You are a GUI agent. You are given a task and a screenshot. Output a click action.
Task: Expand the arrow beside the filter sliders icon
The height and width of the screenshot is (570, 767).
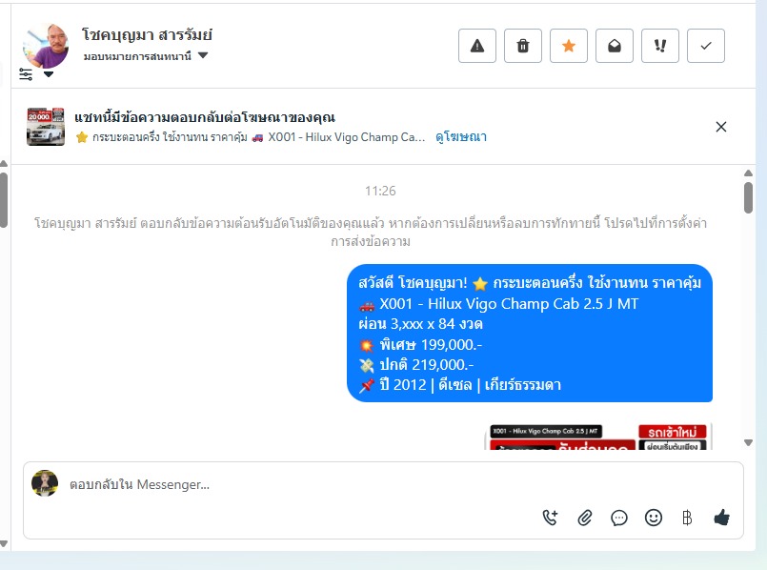pyautogui.click(x=49, y=74)
